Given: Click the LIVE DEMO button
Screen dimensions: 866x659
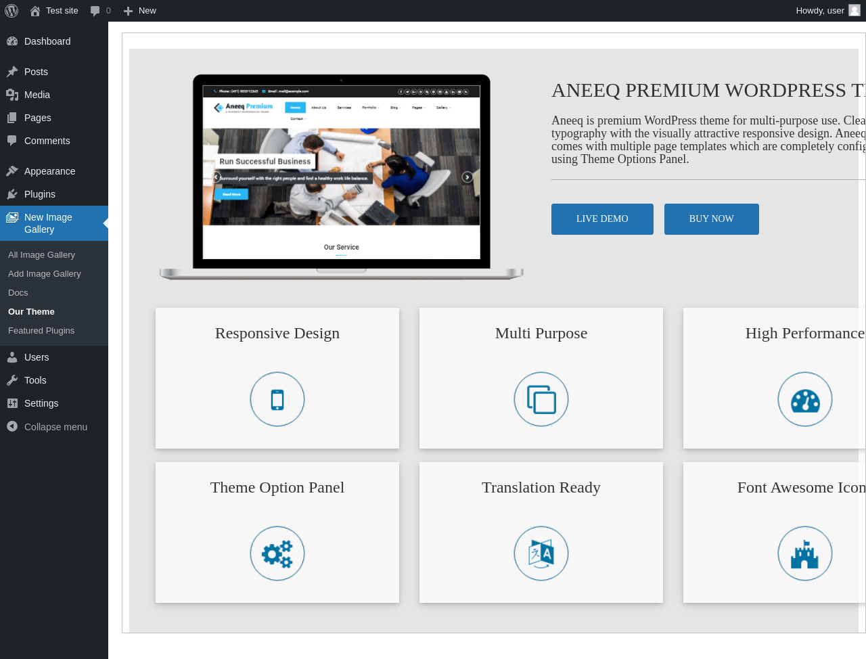Looking at the screenshot, I should point(602,219).
